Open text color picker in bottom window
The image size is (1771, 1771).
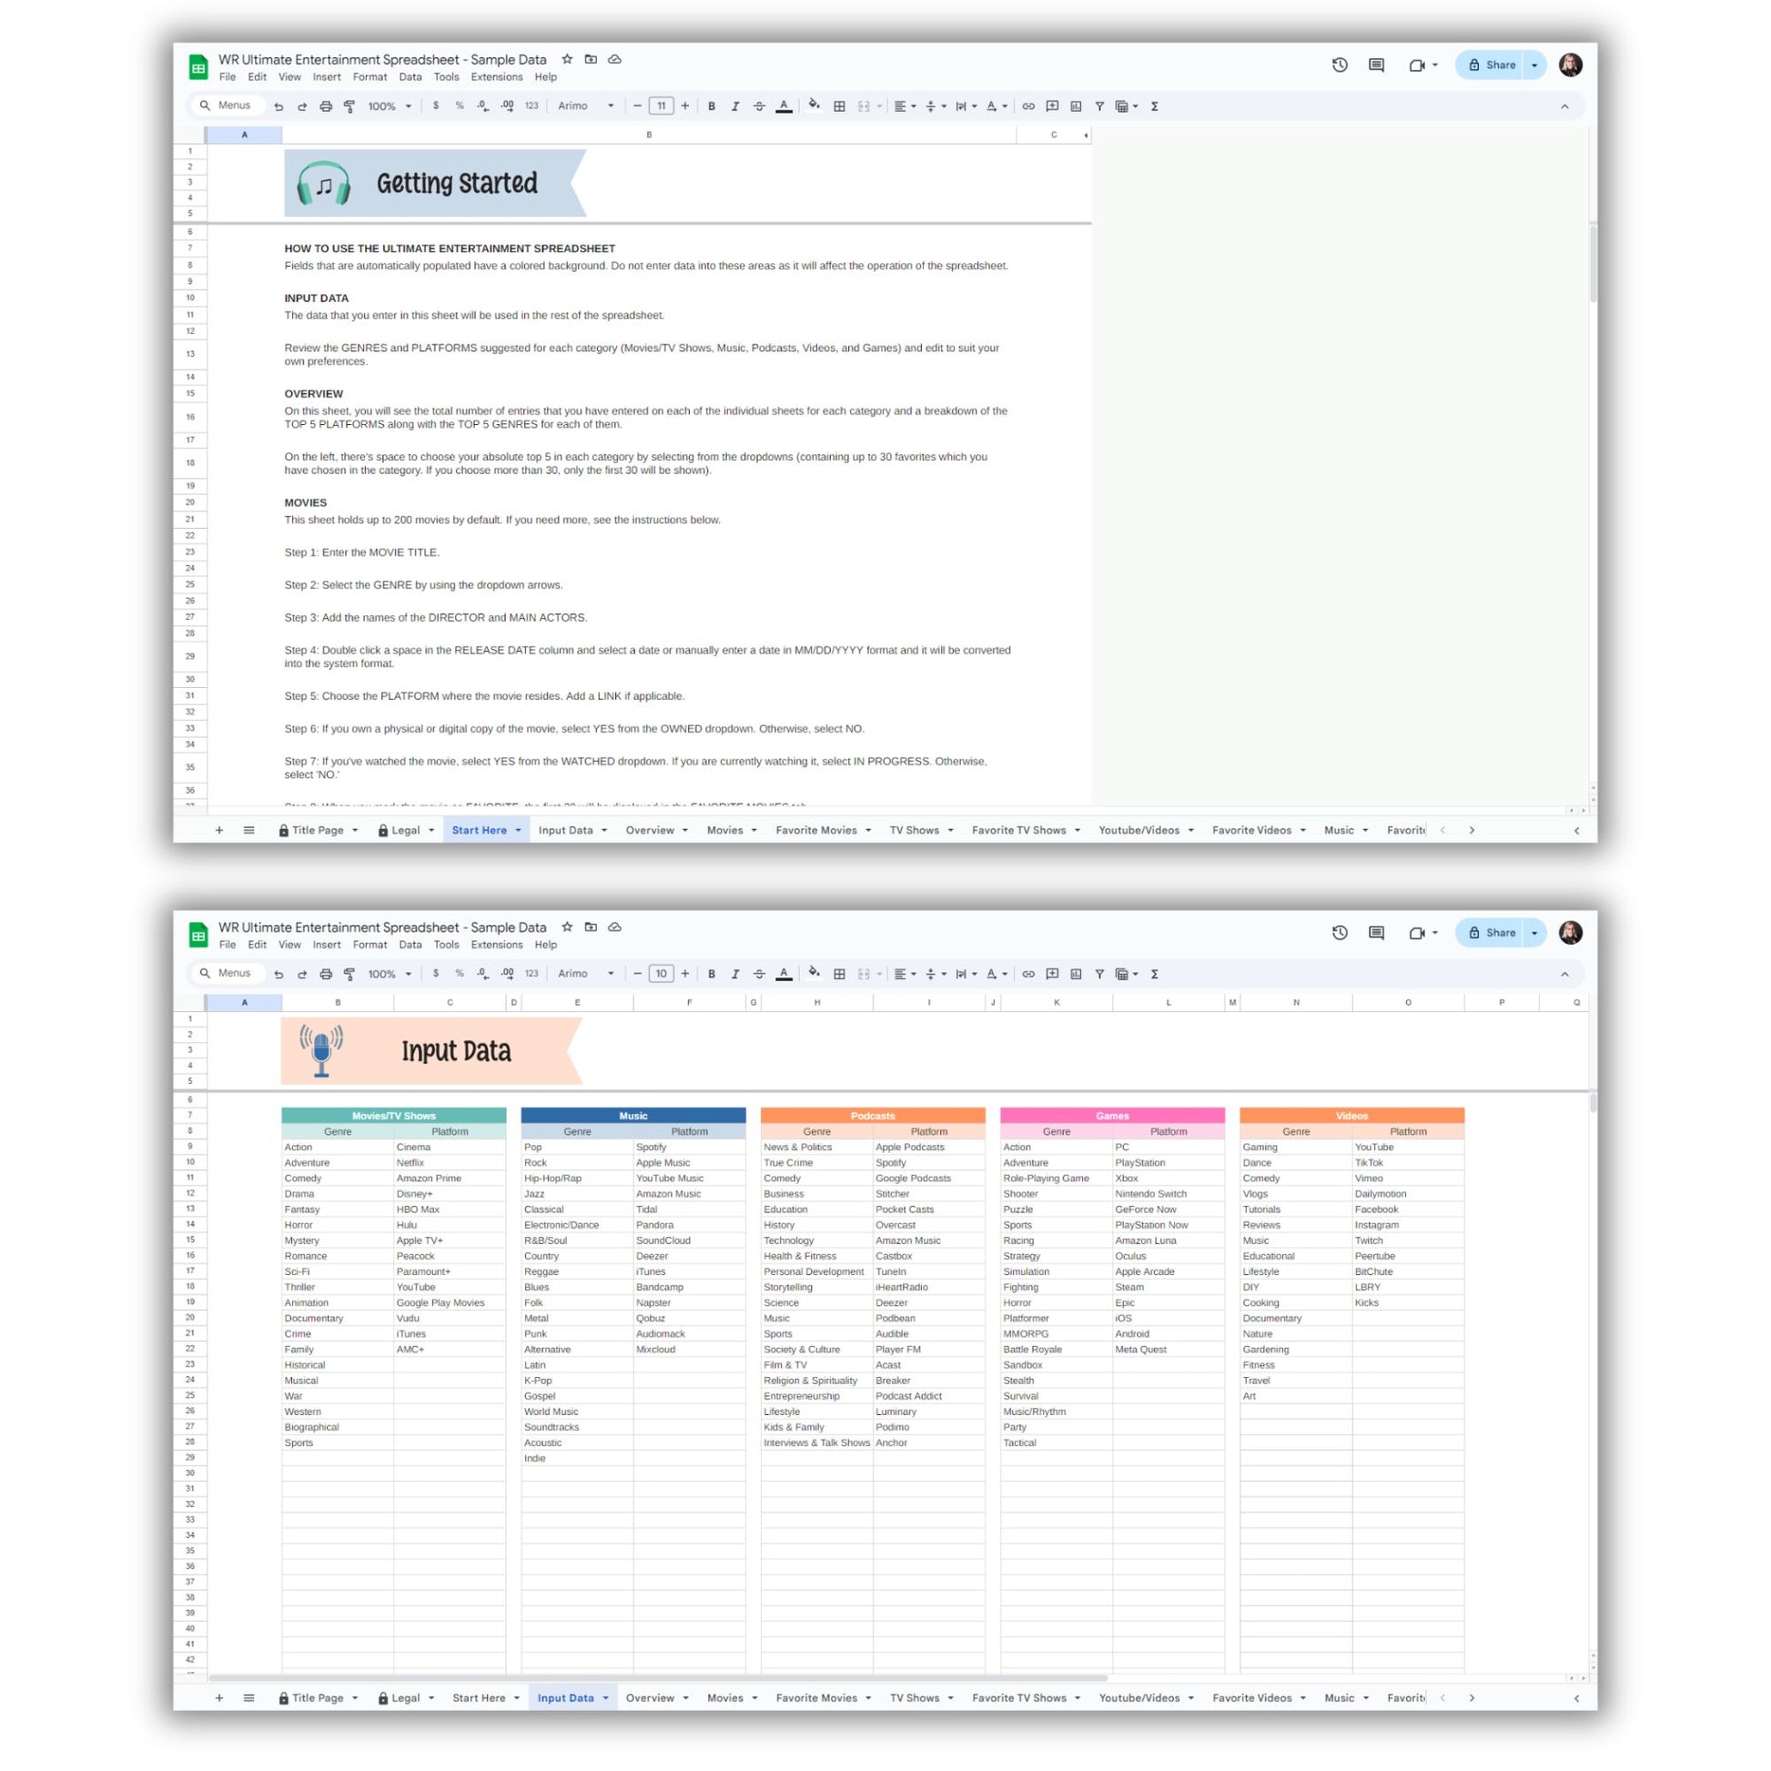[784, 975]
